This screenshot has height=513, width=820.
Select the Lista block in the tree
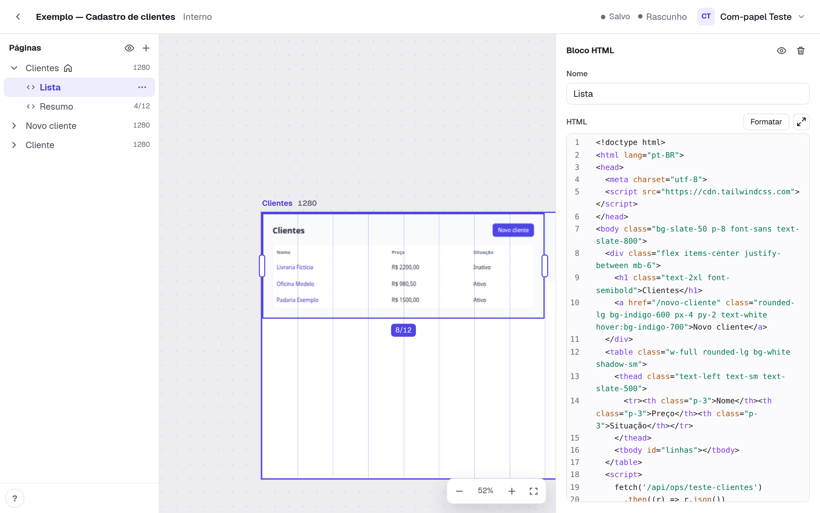coord(79,87)
